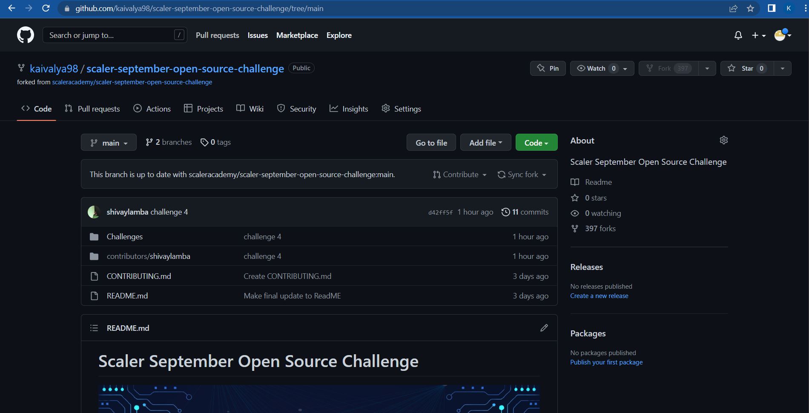Open commit hash d42ff5f
809x413 pixels.
pyautogui.click(x=440, y=212)
